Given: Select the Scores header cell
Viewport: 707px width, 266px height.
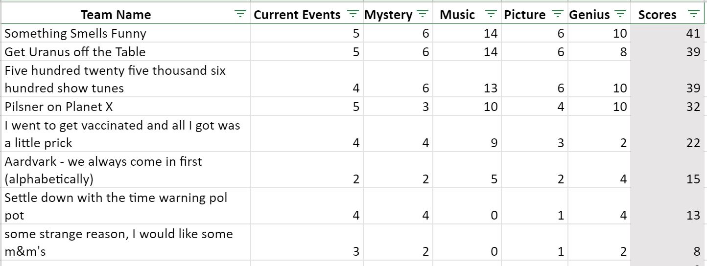Looking at the screenshot, I should (657, 15).
